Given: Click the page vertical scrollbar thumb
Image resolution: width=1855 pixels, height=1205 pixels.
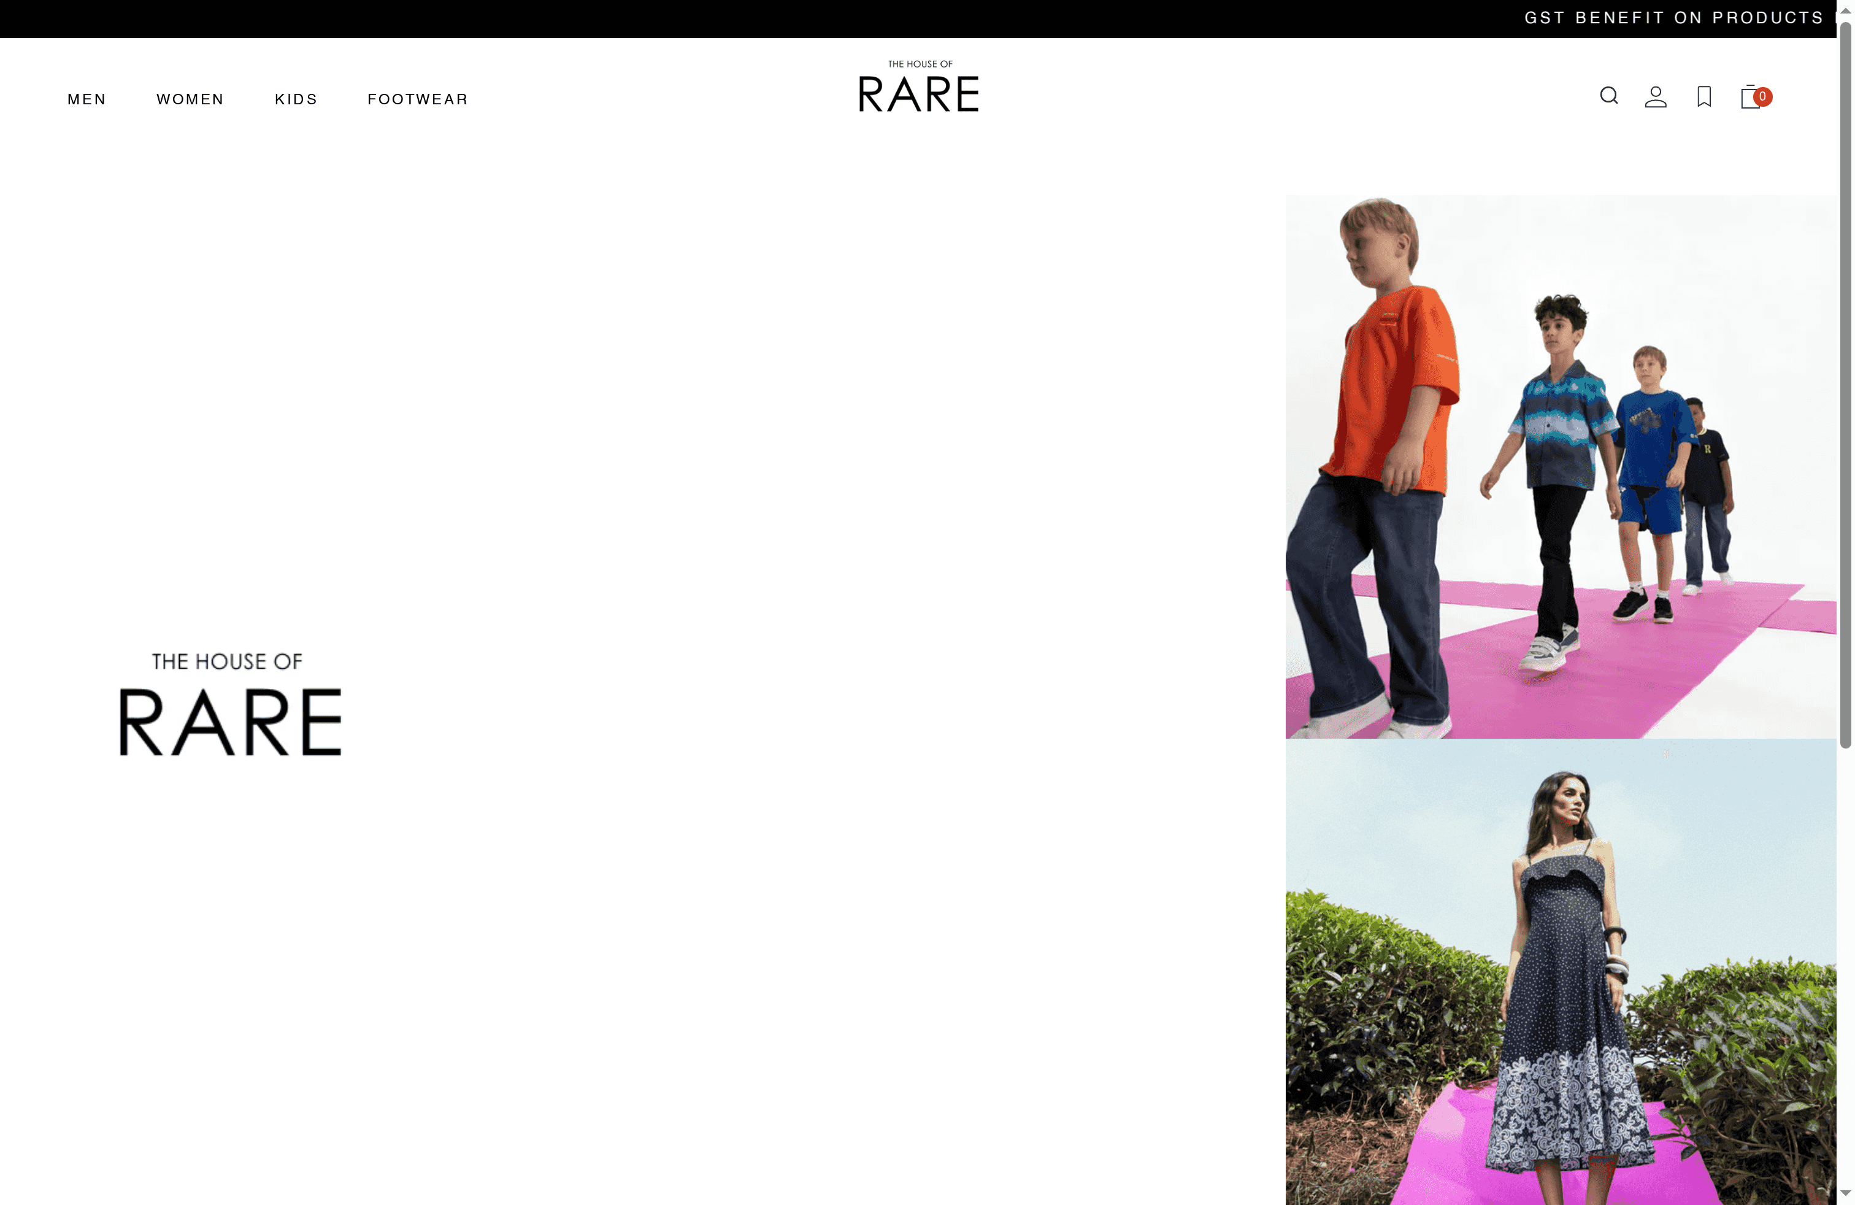Looking at the screenshot, I should tap(1845, 385).
